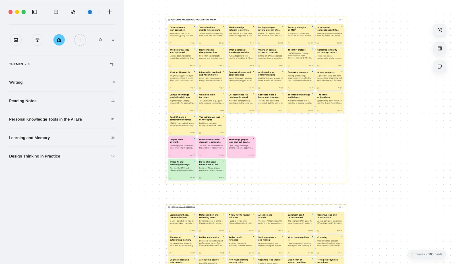Select the highlighted blue buildings icon
Viewport: 455px width, 264px height.
pos(59,40)
